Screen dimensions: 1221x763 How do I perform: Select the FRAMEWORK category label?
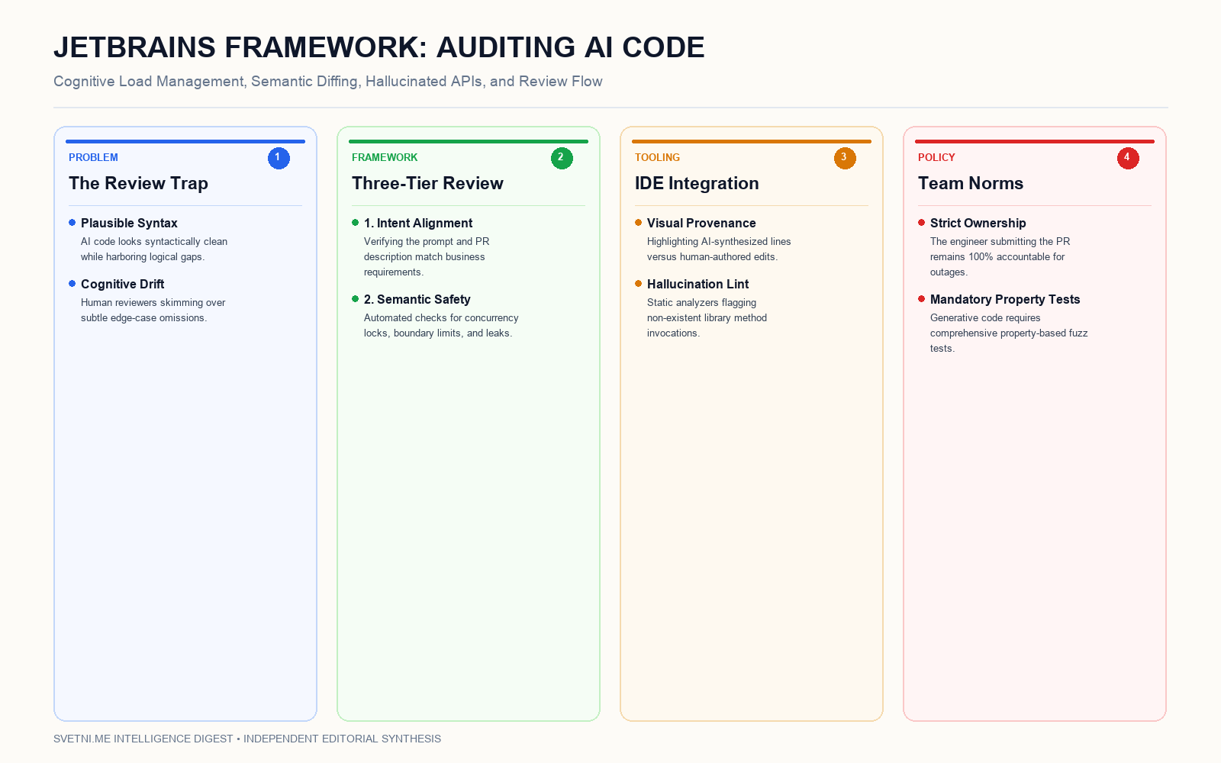click(x=385, y=157)
